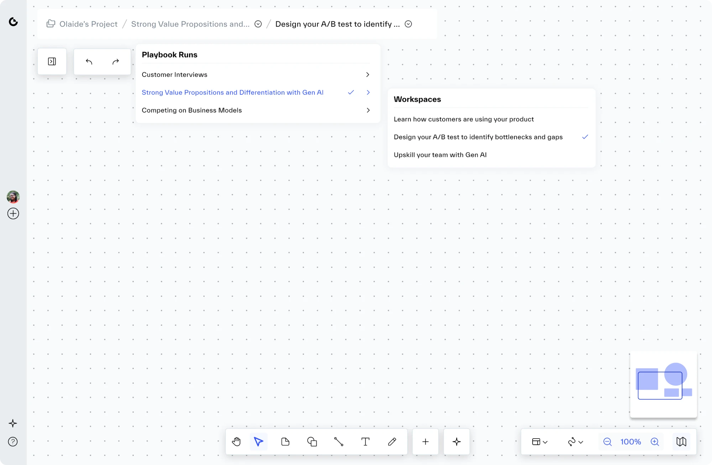Click the user avatar in the sidebar
The image size is (712, 465).
13,197
